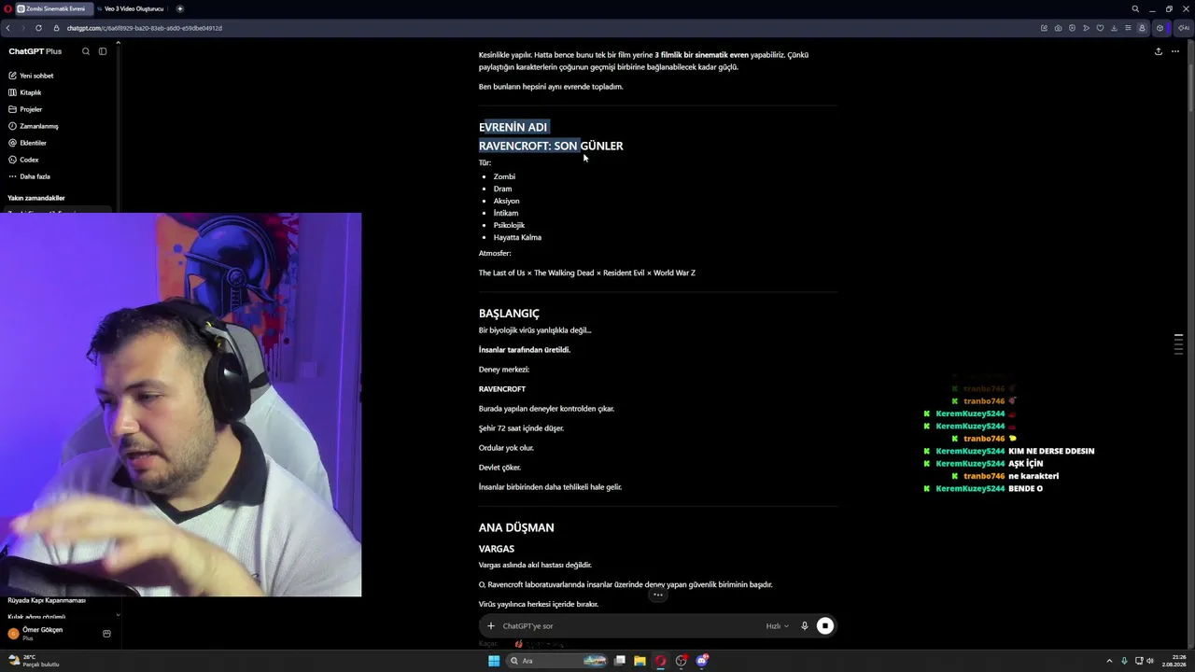Open the Opera profile account icon
Viewport: 1195px width, 672px height.
pyautogui.click(x=1141, y=28)
